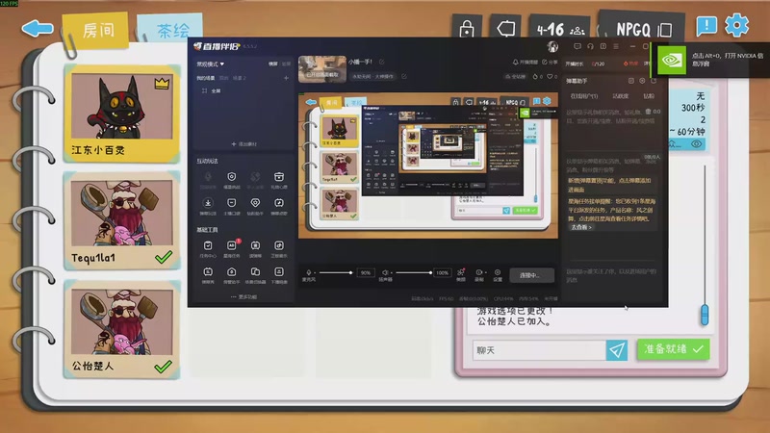Focus the 聊天 chat input field

click(x=539, y=350)
